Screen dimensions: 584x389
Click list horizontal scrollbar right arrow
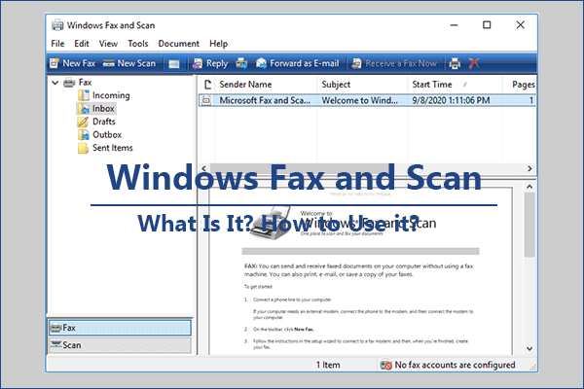[x=529, y=168]
